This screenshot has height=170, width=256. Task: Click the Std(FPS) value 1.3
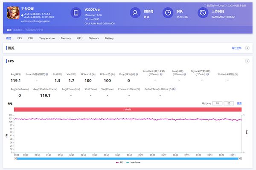(58, 81)
